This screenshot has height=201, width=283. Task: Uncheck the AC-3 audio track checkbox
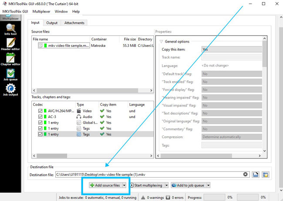point(40,117)
